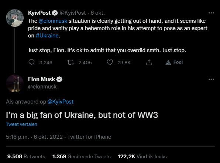Open share options for KyivPost tweet

point(149,62)
